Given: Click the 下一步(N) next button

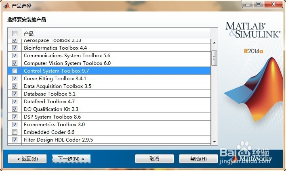Looking at the screenshot, I should [x=71, y=159].
